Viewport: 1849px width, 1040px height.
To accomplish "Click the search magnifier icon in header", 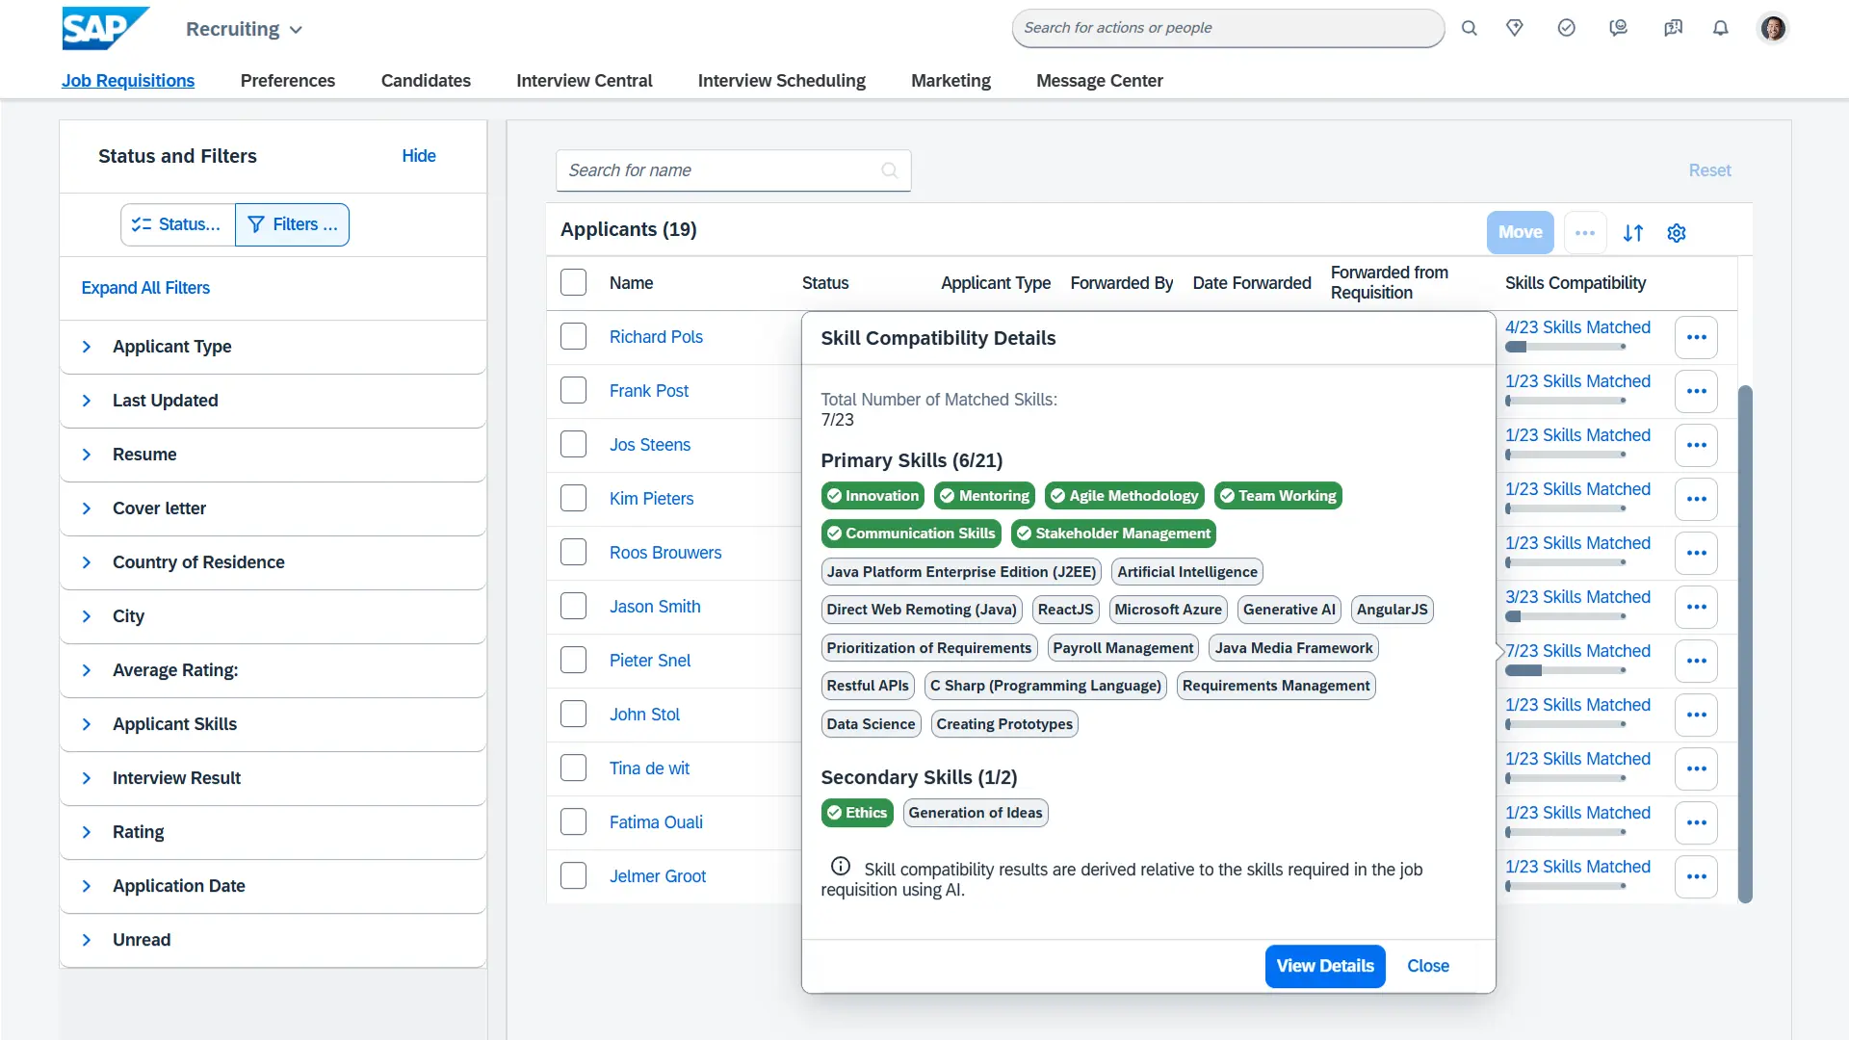I will (x=1469, y=28).
